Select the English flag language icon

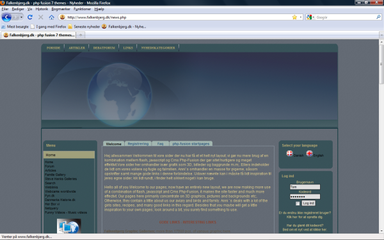pos(309,154)
